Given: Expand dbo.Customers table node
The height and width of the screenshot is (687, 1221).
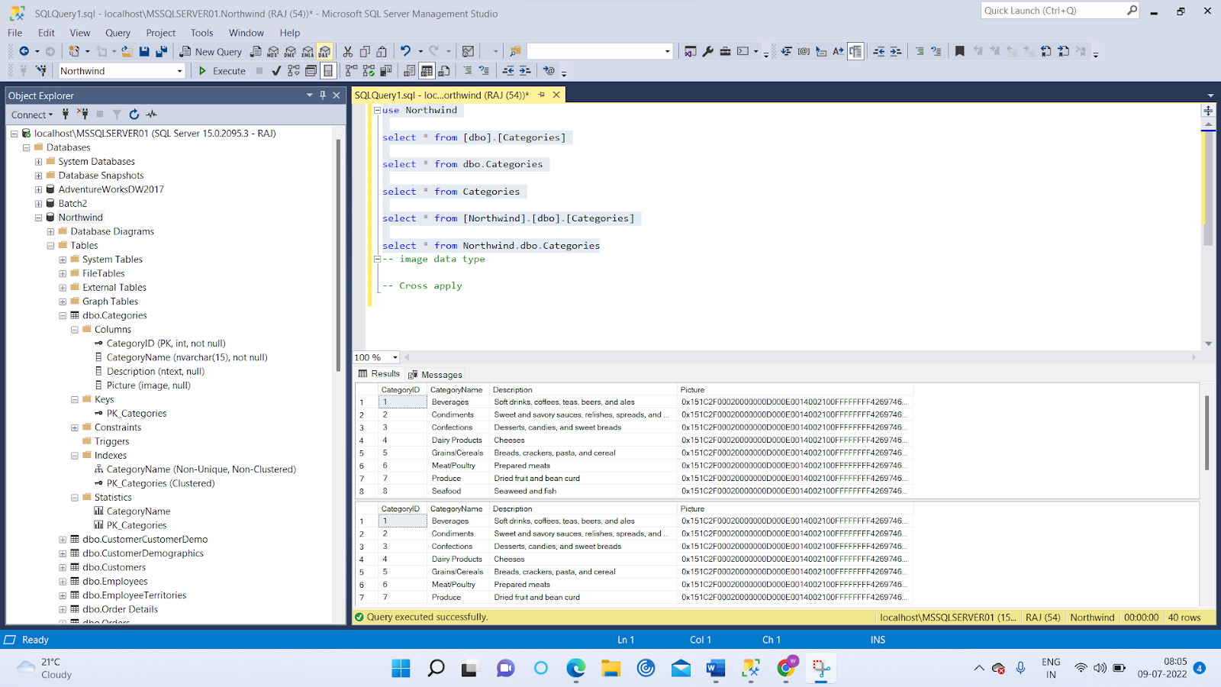Looking at the screenshot, I should pos(63,568).
